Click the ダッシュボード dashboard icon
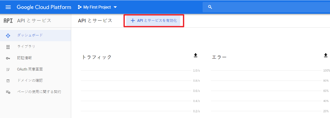 [8, 35]
